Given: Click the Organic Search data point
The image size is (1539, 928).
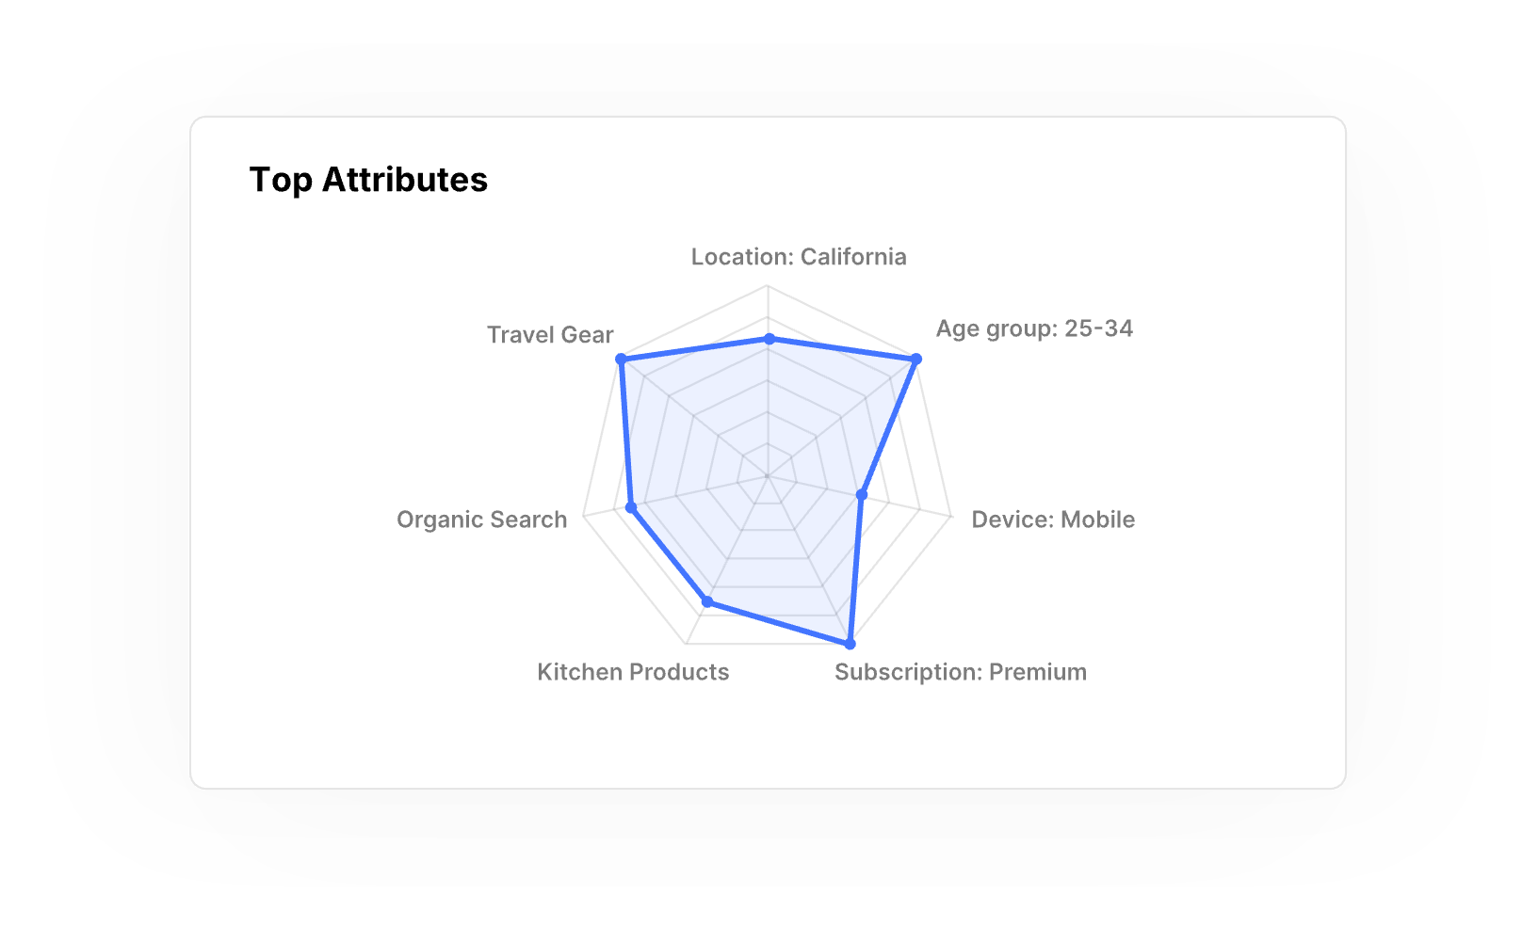Looking at the screenshot, I should [631, 507].
